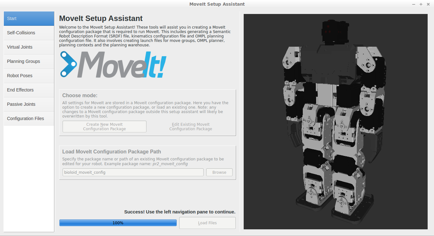Click Create New MoveIt Configuration Package
The image size is (434, 236).
[x=105, y=127]
